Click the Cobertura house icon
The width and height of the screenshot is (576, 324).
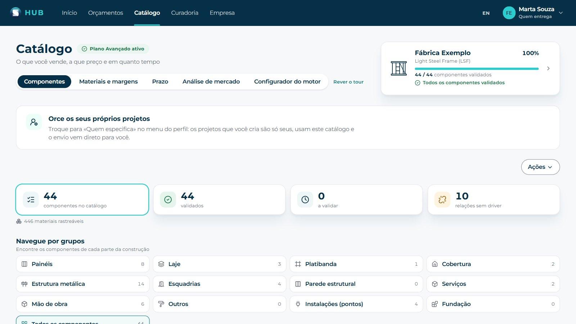[x=435, y=264]
